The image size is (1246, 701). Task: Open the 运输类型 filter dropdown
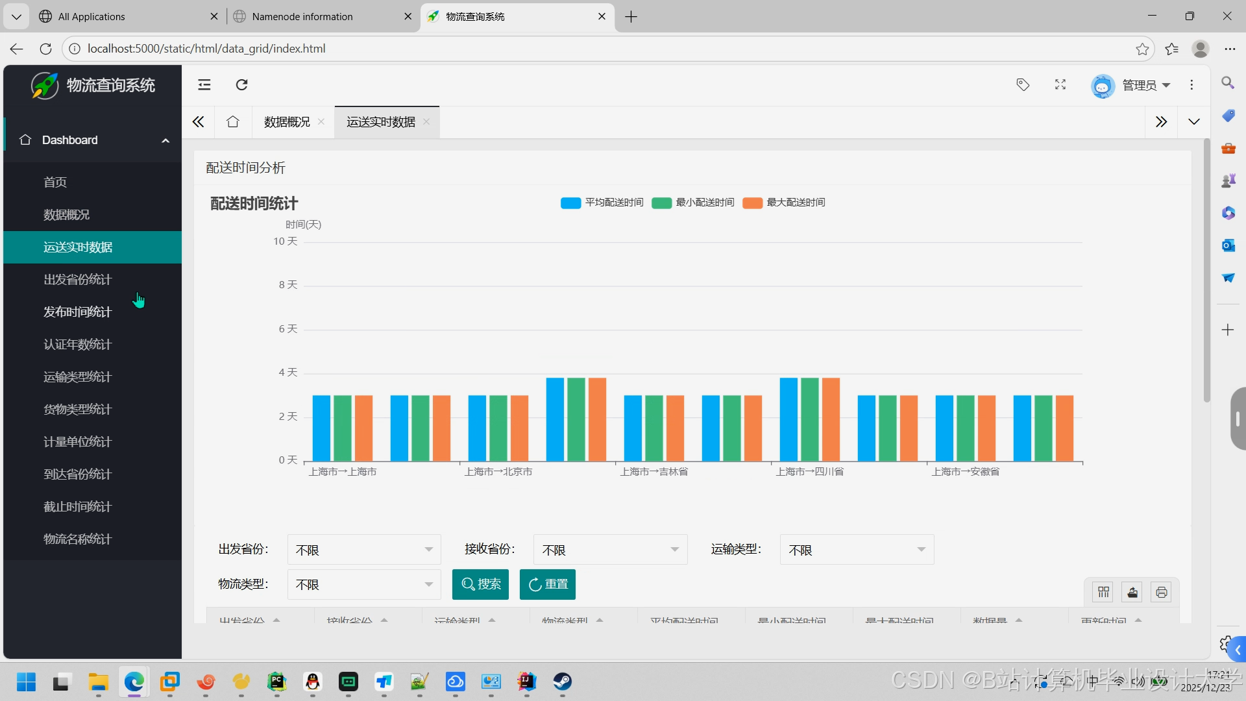tap(856, 549)
